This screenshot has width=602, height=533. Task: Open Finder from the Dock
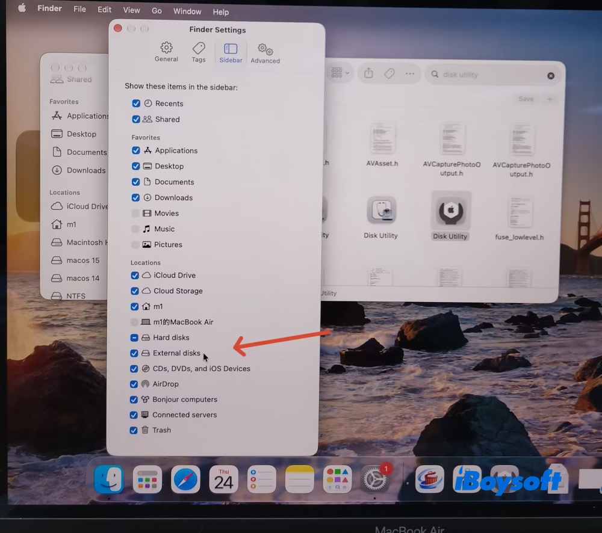109,479
